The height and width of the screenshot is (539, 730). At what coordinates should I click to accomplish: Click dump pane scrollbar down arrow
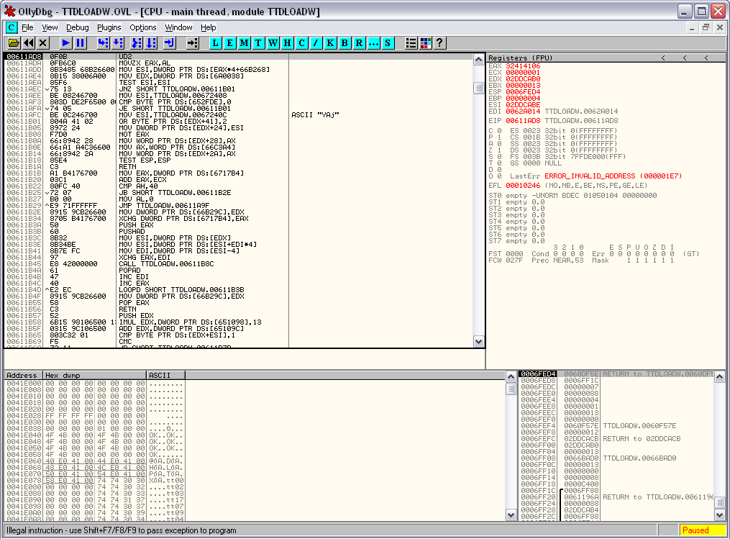click(511, 515)
